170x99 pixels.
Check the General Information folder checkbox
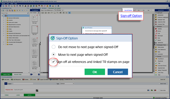pyautogui.click(x=6, y=18)
